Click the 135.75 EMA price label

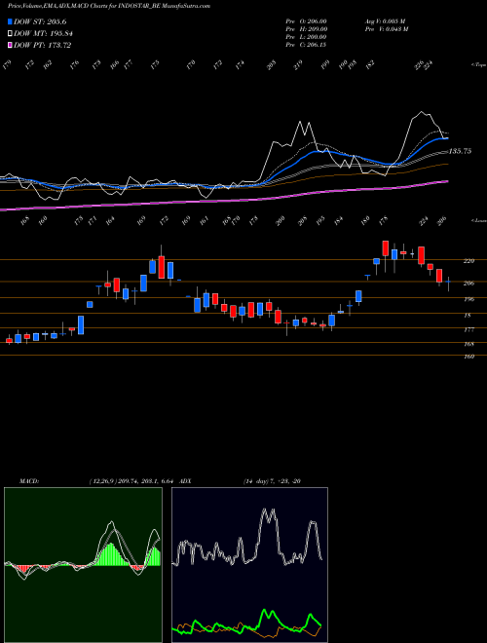coord(460,151)
